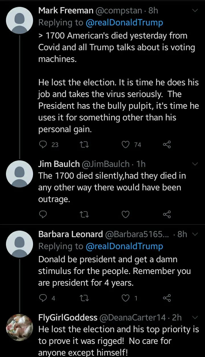205x357 pixels.
Task: Expand menu chevron on Barbara Leonard's tweet
Action: [195, 234]
